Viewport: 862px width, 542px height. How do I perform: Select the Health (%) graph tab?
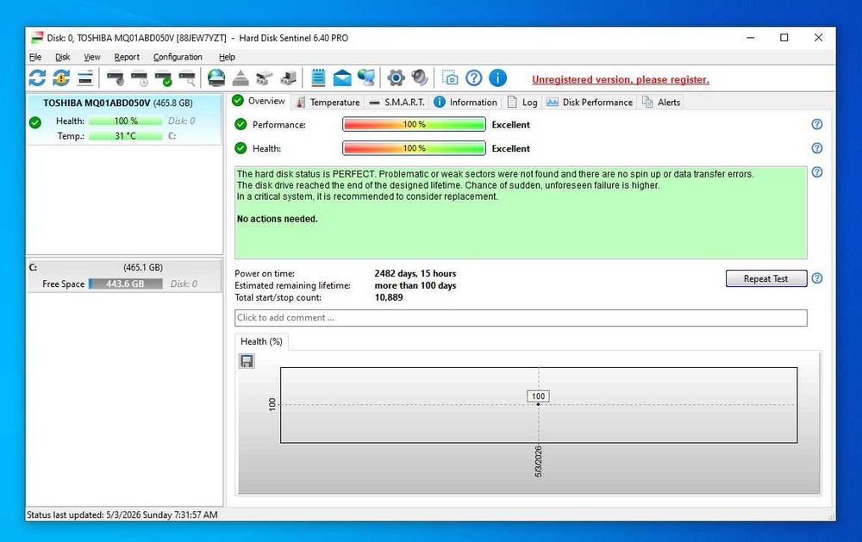(x=262, y=341)
